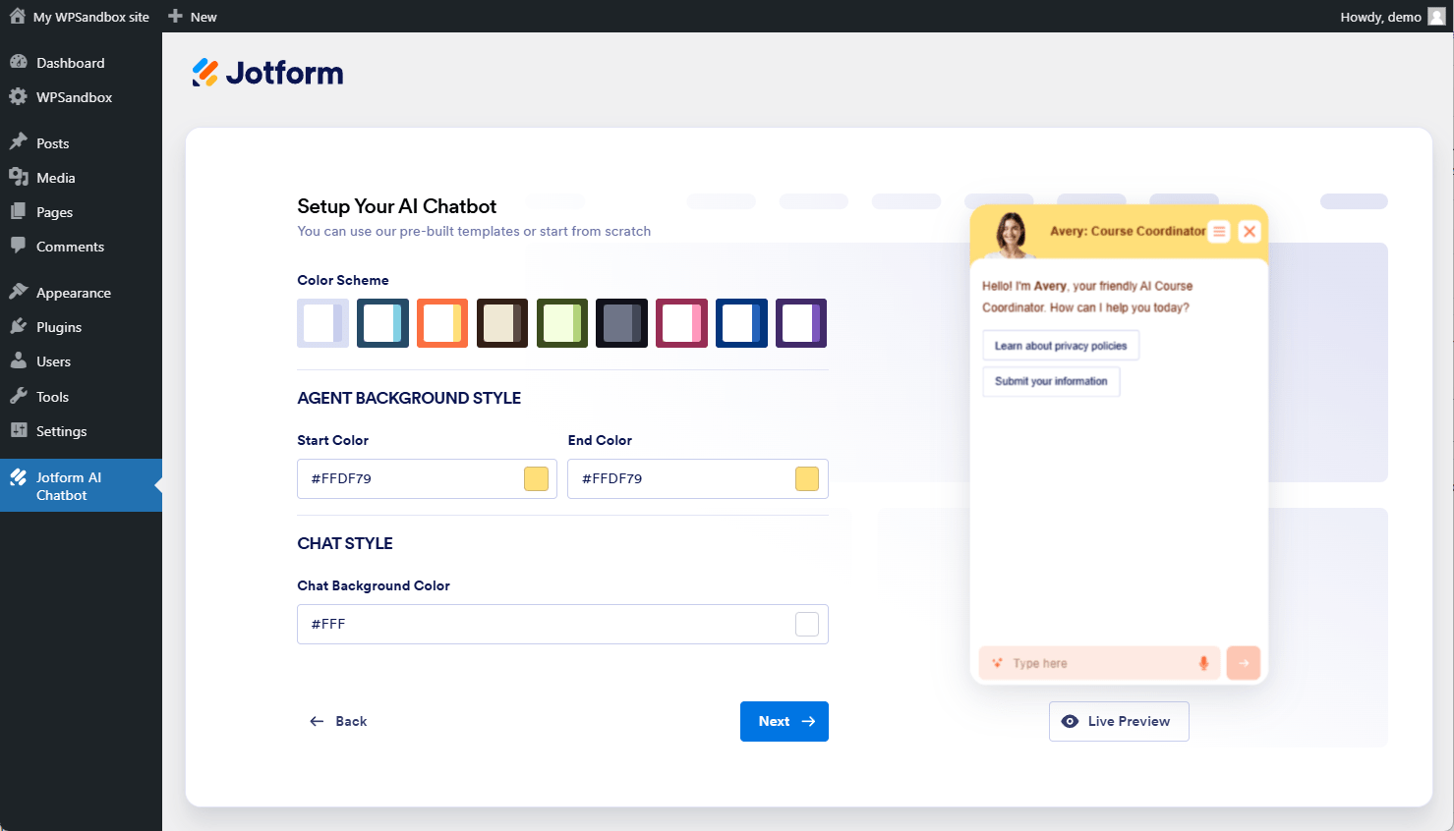1454x831 pixels.
Task: Open the WPSandbox menu item
Action: [x=81, y=96]
